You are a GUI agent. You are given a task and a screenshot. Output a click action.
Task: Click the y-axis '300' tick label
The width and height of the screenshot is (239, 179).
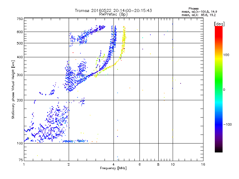[x=20, y=75]
